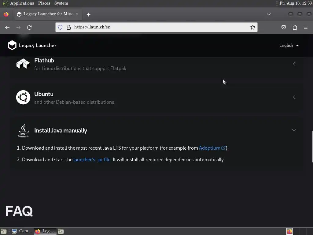Switch to the Leg... Firefox taskbar window
The height and width of the screenshot is (235, 313).
45,231
